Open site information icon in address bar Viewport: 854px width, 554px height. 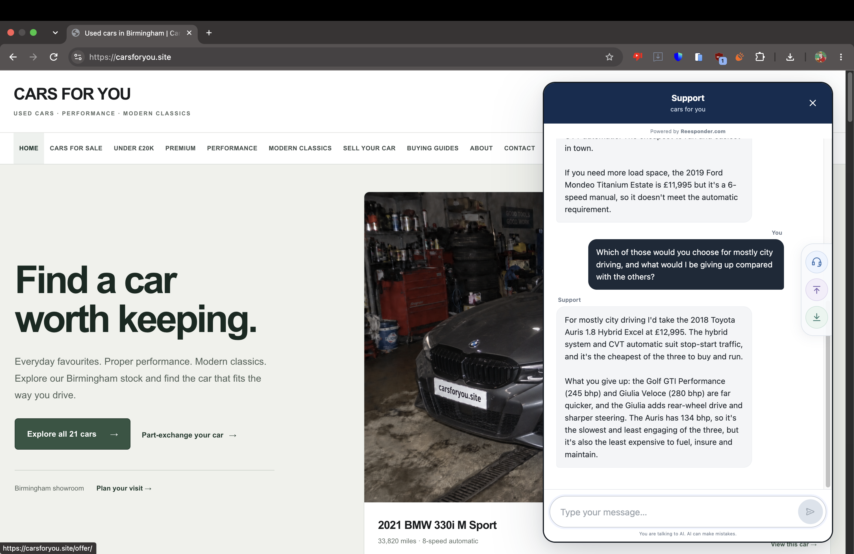pos(78,57)
